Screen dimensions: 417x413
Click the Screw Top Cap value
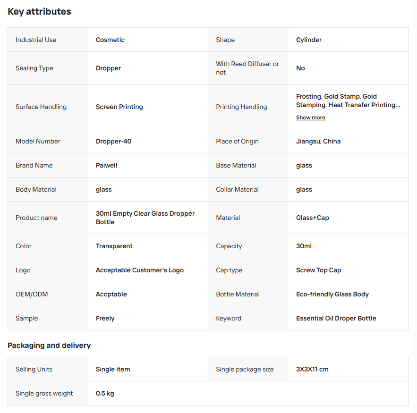tap(319, 270)
